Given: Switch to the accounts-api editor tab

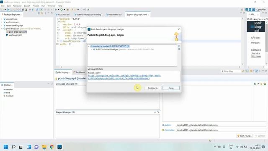Looking at the screenshot, I should 62,15.
